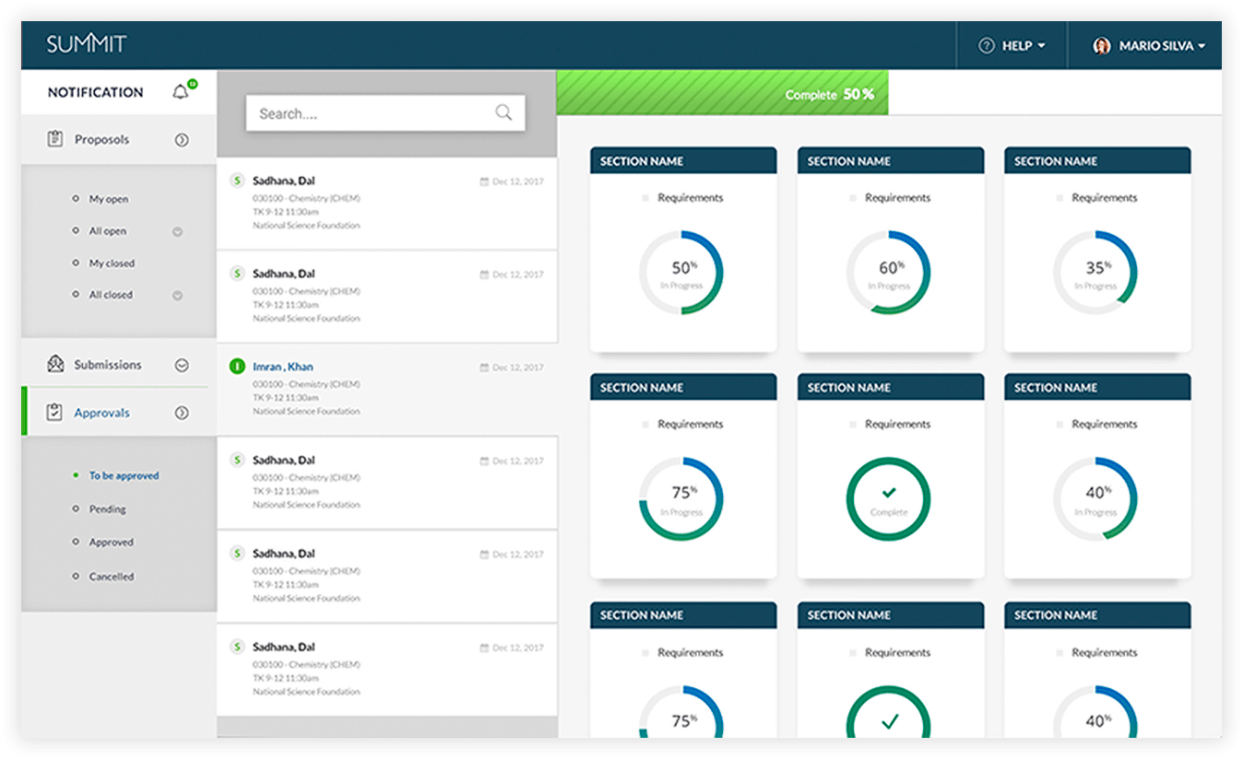
Task: Open All open proposals
Action: (108, 231)
